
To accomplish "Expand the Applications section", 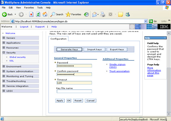I will coord(4,43).
